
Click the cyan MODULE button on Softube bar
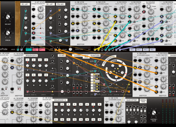tap(29, 50)
